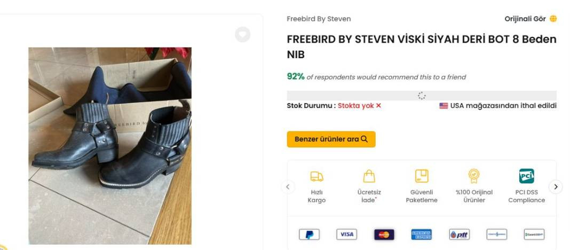The width and height of the screenshot is (570, 250).
Task: Click the %100 Orijinal Ürünler badge icon
Action: (474, 176)
